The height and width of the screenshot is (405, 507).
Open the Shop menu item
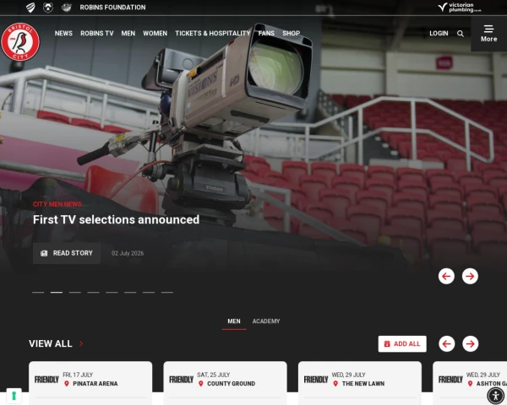291,33
